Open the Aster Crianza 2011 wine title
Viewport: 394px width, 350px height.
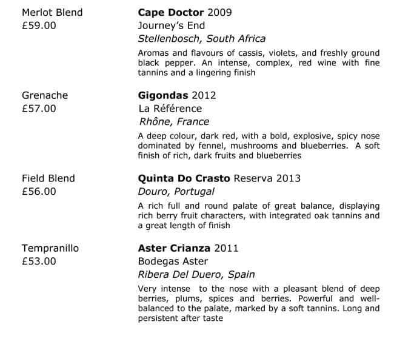tap(188, 248)
